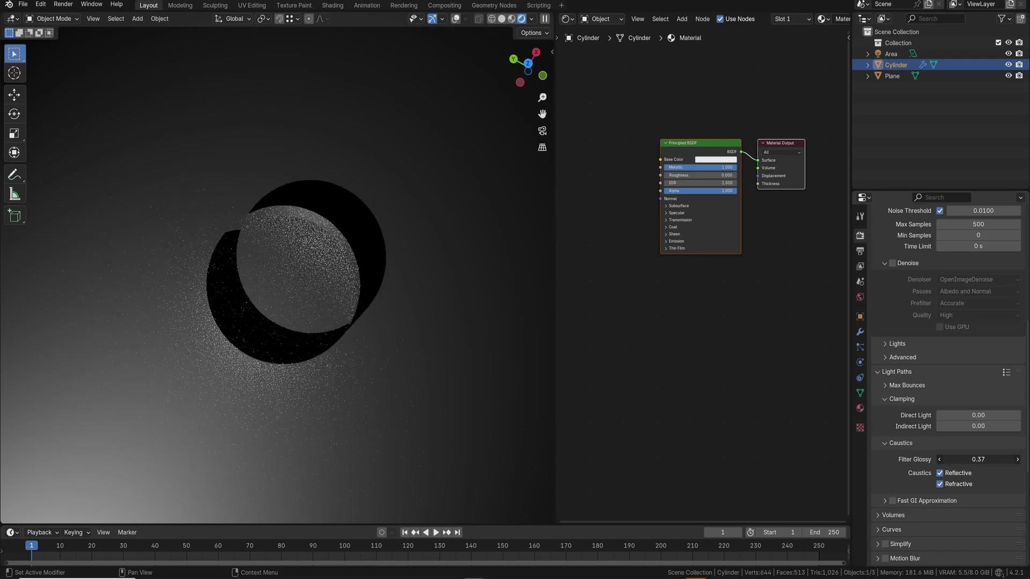This screenshot has width=1030, height=579.
Task: Enable Simplify checkbox
Action: click(886, 544)
